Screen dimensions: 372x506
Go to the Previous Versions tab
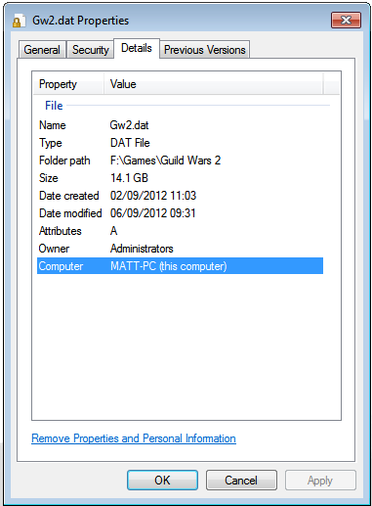205,50
